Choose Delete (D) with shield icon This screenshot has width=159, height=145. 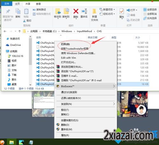(x=65, y=125)
